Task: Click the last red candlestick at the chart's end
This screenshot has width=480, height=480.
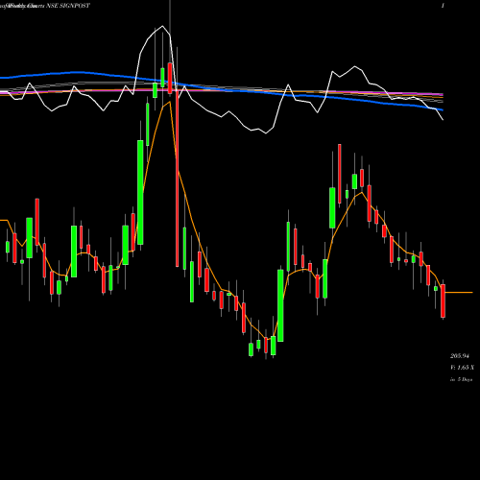Action: click(x=443, y=300)
